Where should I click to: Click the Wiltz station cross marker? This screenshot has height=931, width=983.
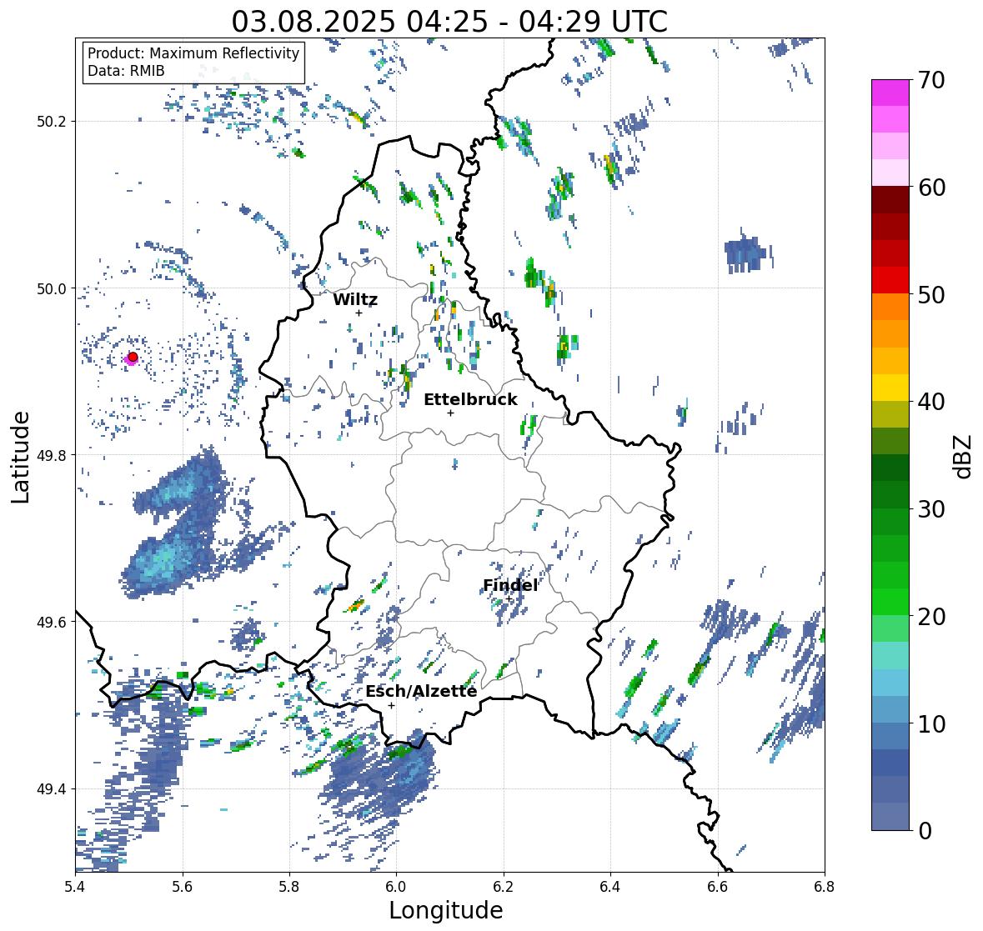pos(359,313)
